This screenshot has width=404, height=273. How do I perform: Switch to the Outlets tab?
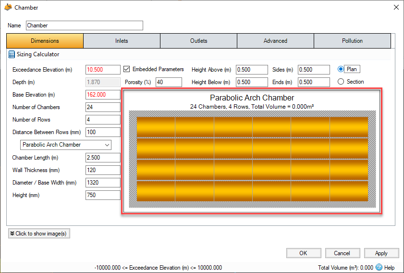coord(199,41)
